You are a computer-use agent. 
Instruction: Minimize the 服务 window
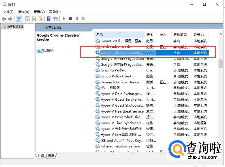(x=192, y=4)
